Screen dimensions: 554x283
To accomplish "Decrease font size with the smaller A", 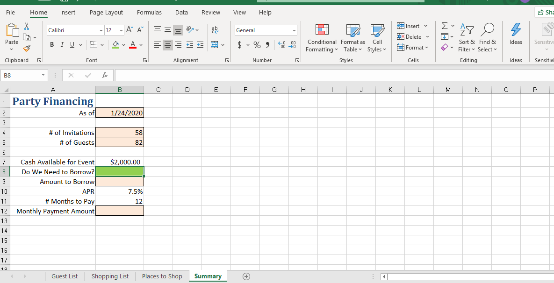I will (140, 30).
